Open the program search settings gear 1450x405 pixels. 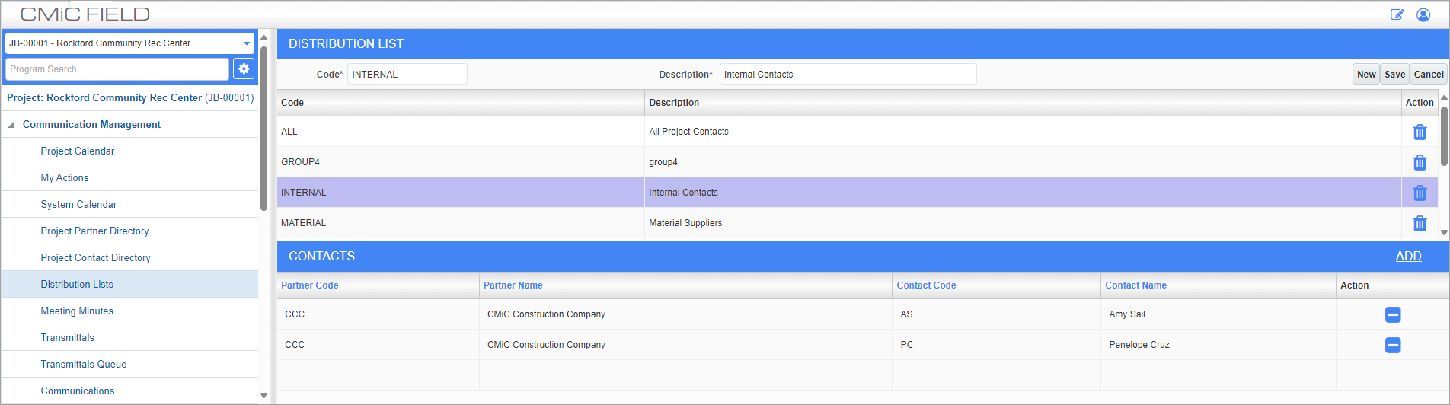[x=244, y=69]
